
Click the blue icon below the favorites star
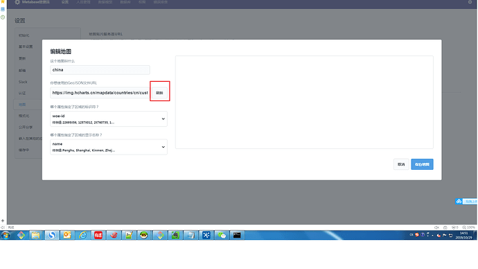click(x=3, y=10)
